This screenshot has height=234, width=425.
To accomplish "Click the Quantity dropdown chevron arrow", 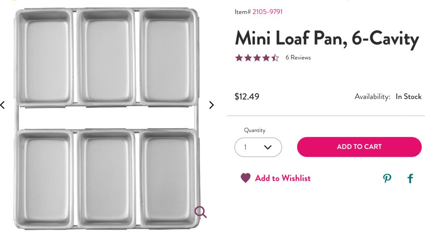I will pos(268,147).
